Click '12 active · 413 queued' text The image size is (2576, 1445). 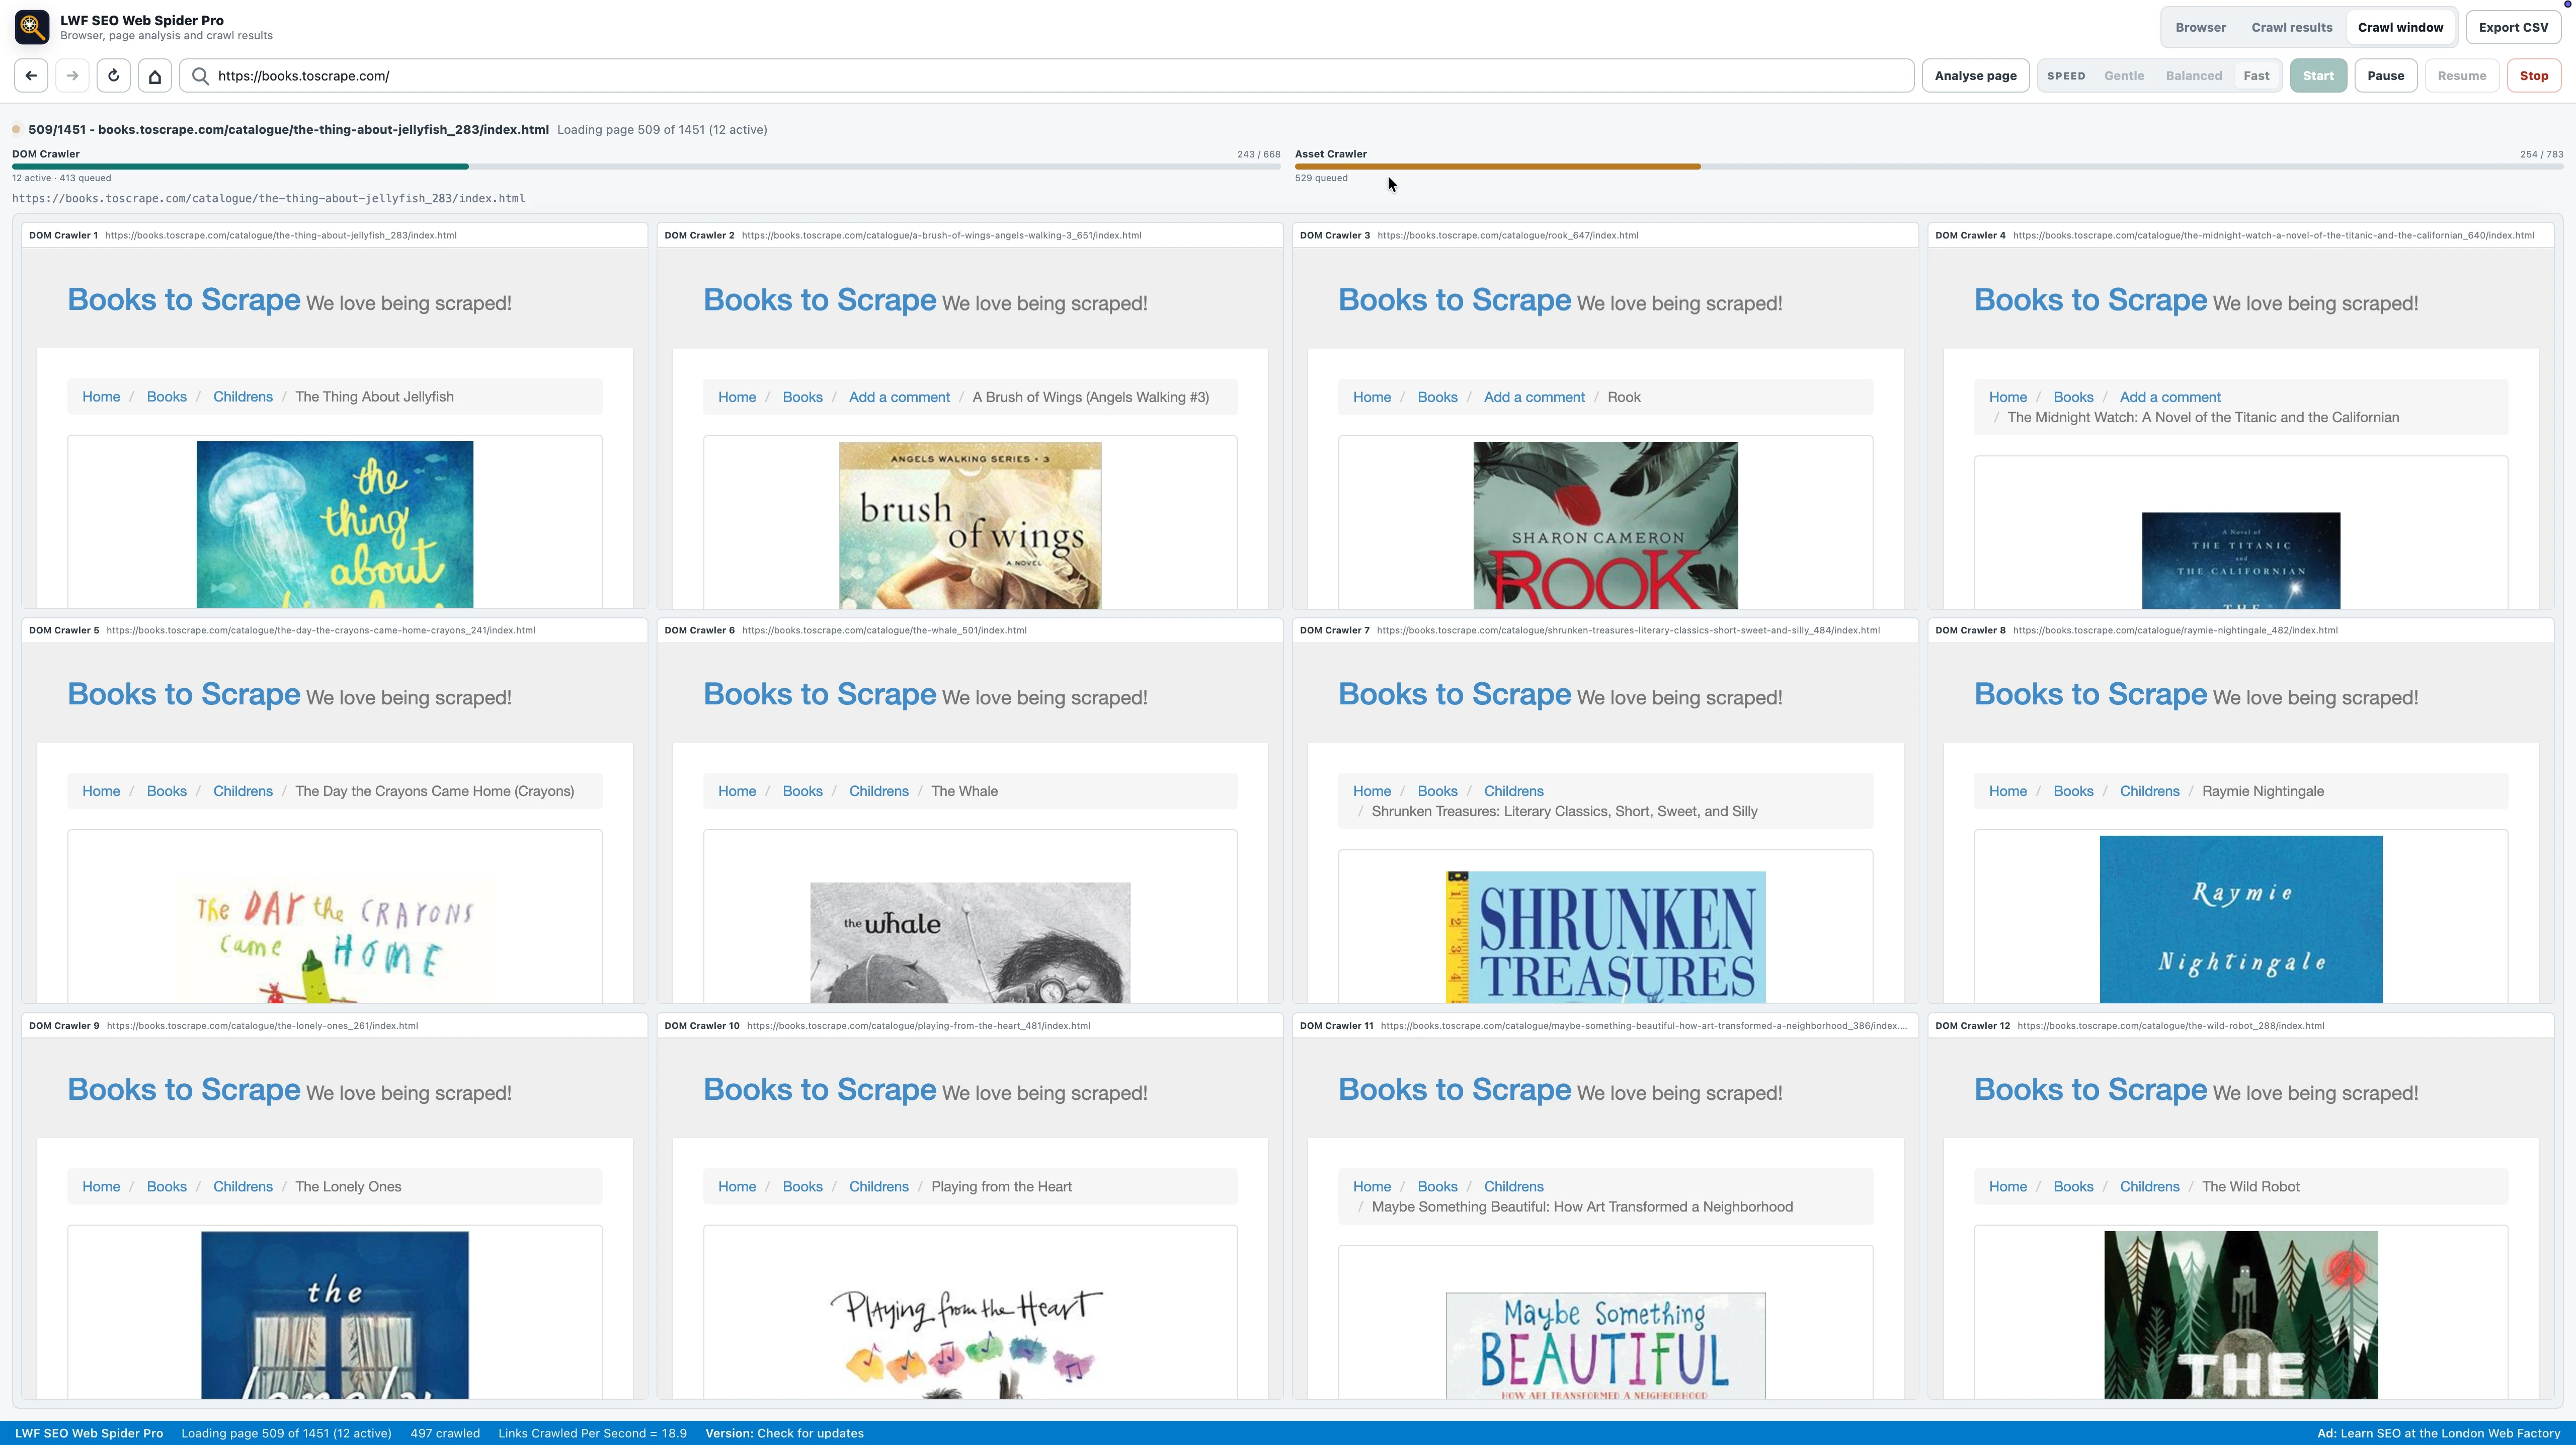(61, 178)
